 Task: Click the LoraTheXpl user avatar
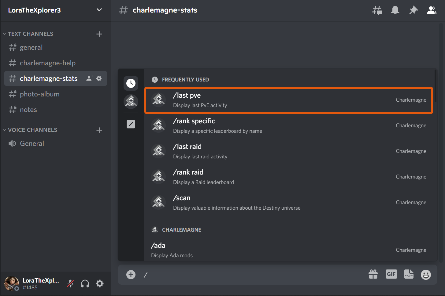12,283
